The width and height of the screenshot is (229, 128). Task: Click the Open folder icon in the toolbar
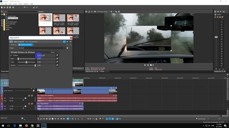5,7
